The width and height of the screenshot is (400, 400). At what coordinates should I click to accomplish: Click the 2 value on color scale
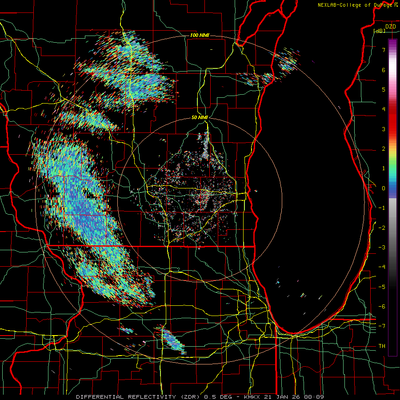tap(384, 149)
